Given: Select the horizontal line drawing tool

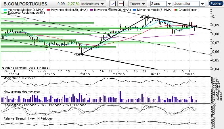Looking at the screenshot, I should click(x=122, y=4).
